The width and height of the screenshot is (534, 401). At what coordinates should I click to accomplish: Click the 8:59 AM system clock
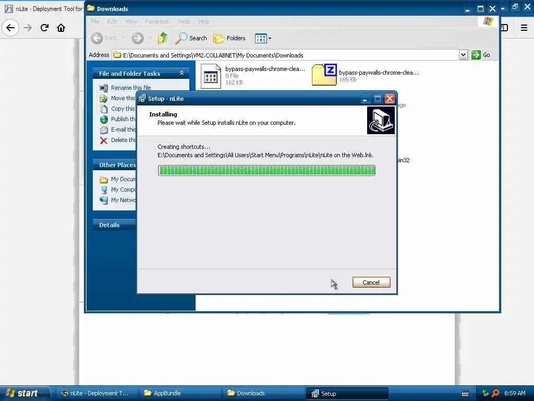515,393
